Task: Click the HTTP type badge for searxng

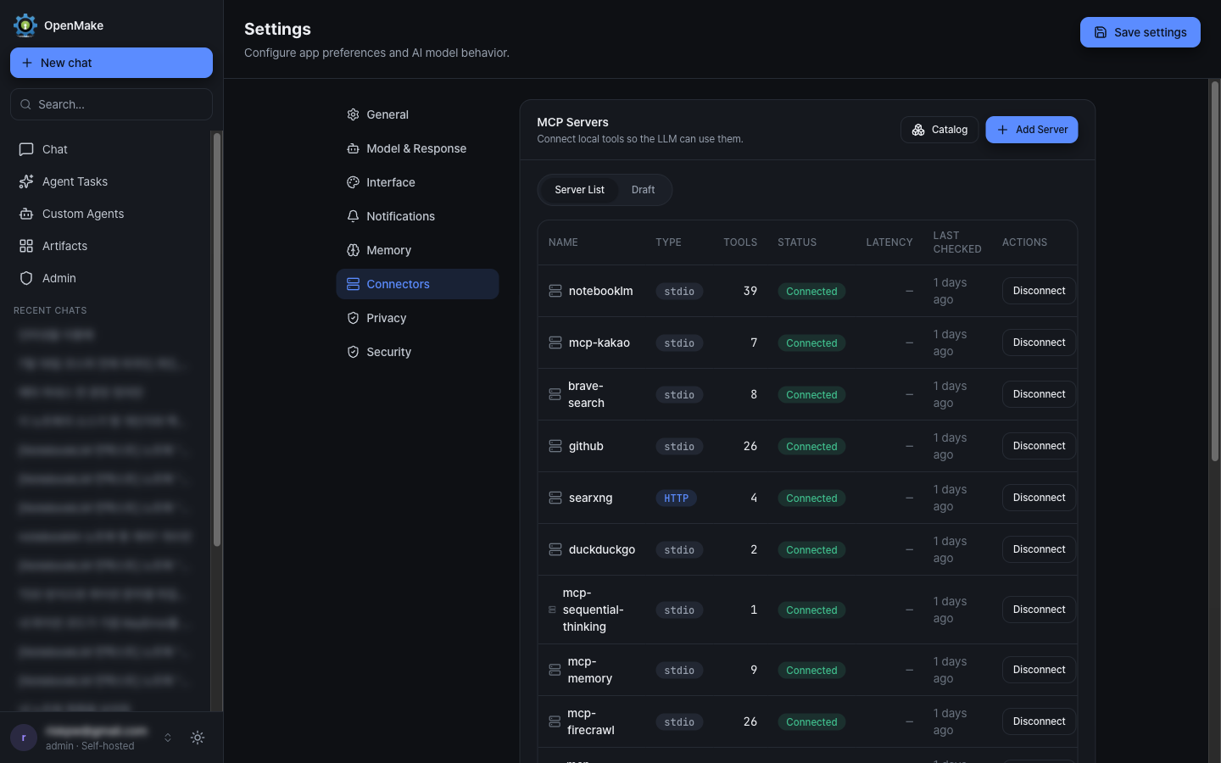Action: click(x=676, y=498)
